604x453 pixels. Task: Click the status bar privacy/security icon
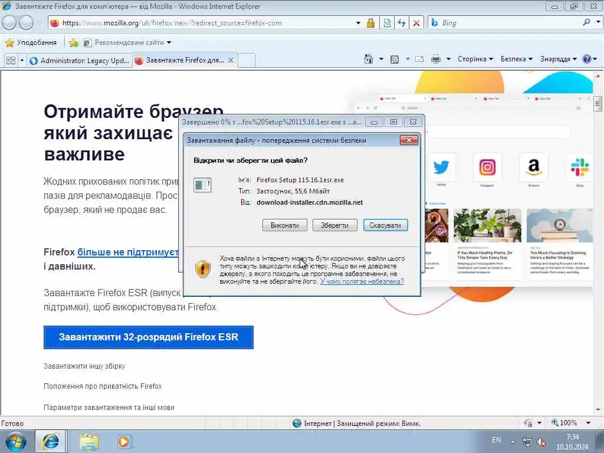pyautogui.click(x=528, y=423)
